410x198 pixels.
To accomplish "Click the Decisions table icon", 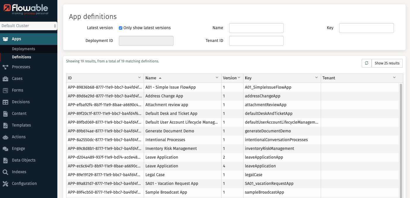I will pyautogui.click(x=5, y=102).
